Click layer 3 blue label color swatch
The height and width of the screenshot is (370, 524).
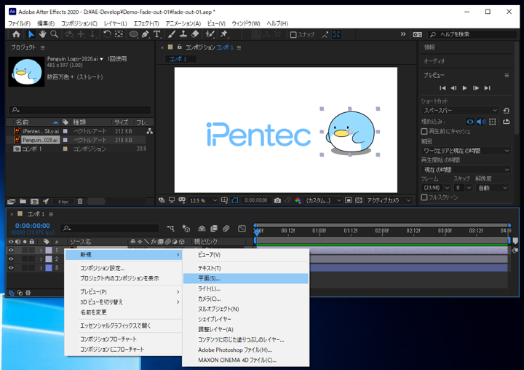click(x=49, y=267)
